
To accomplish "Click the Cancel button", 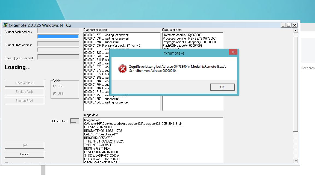I will [24, 154].
